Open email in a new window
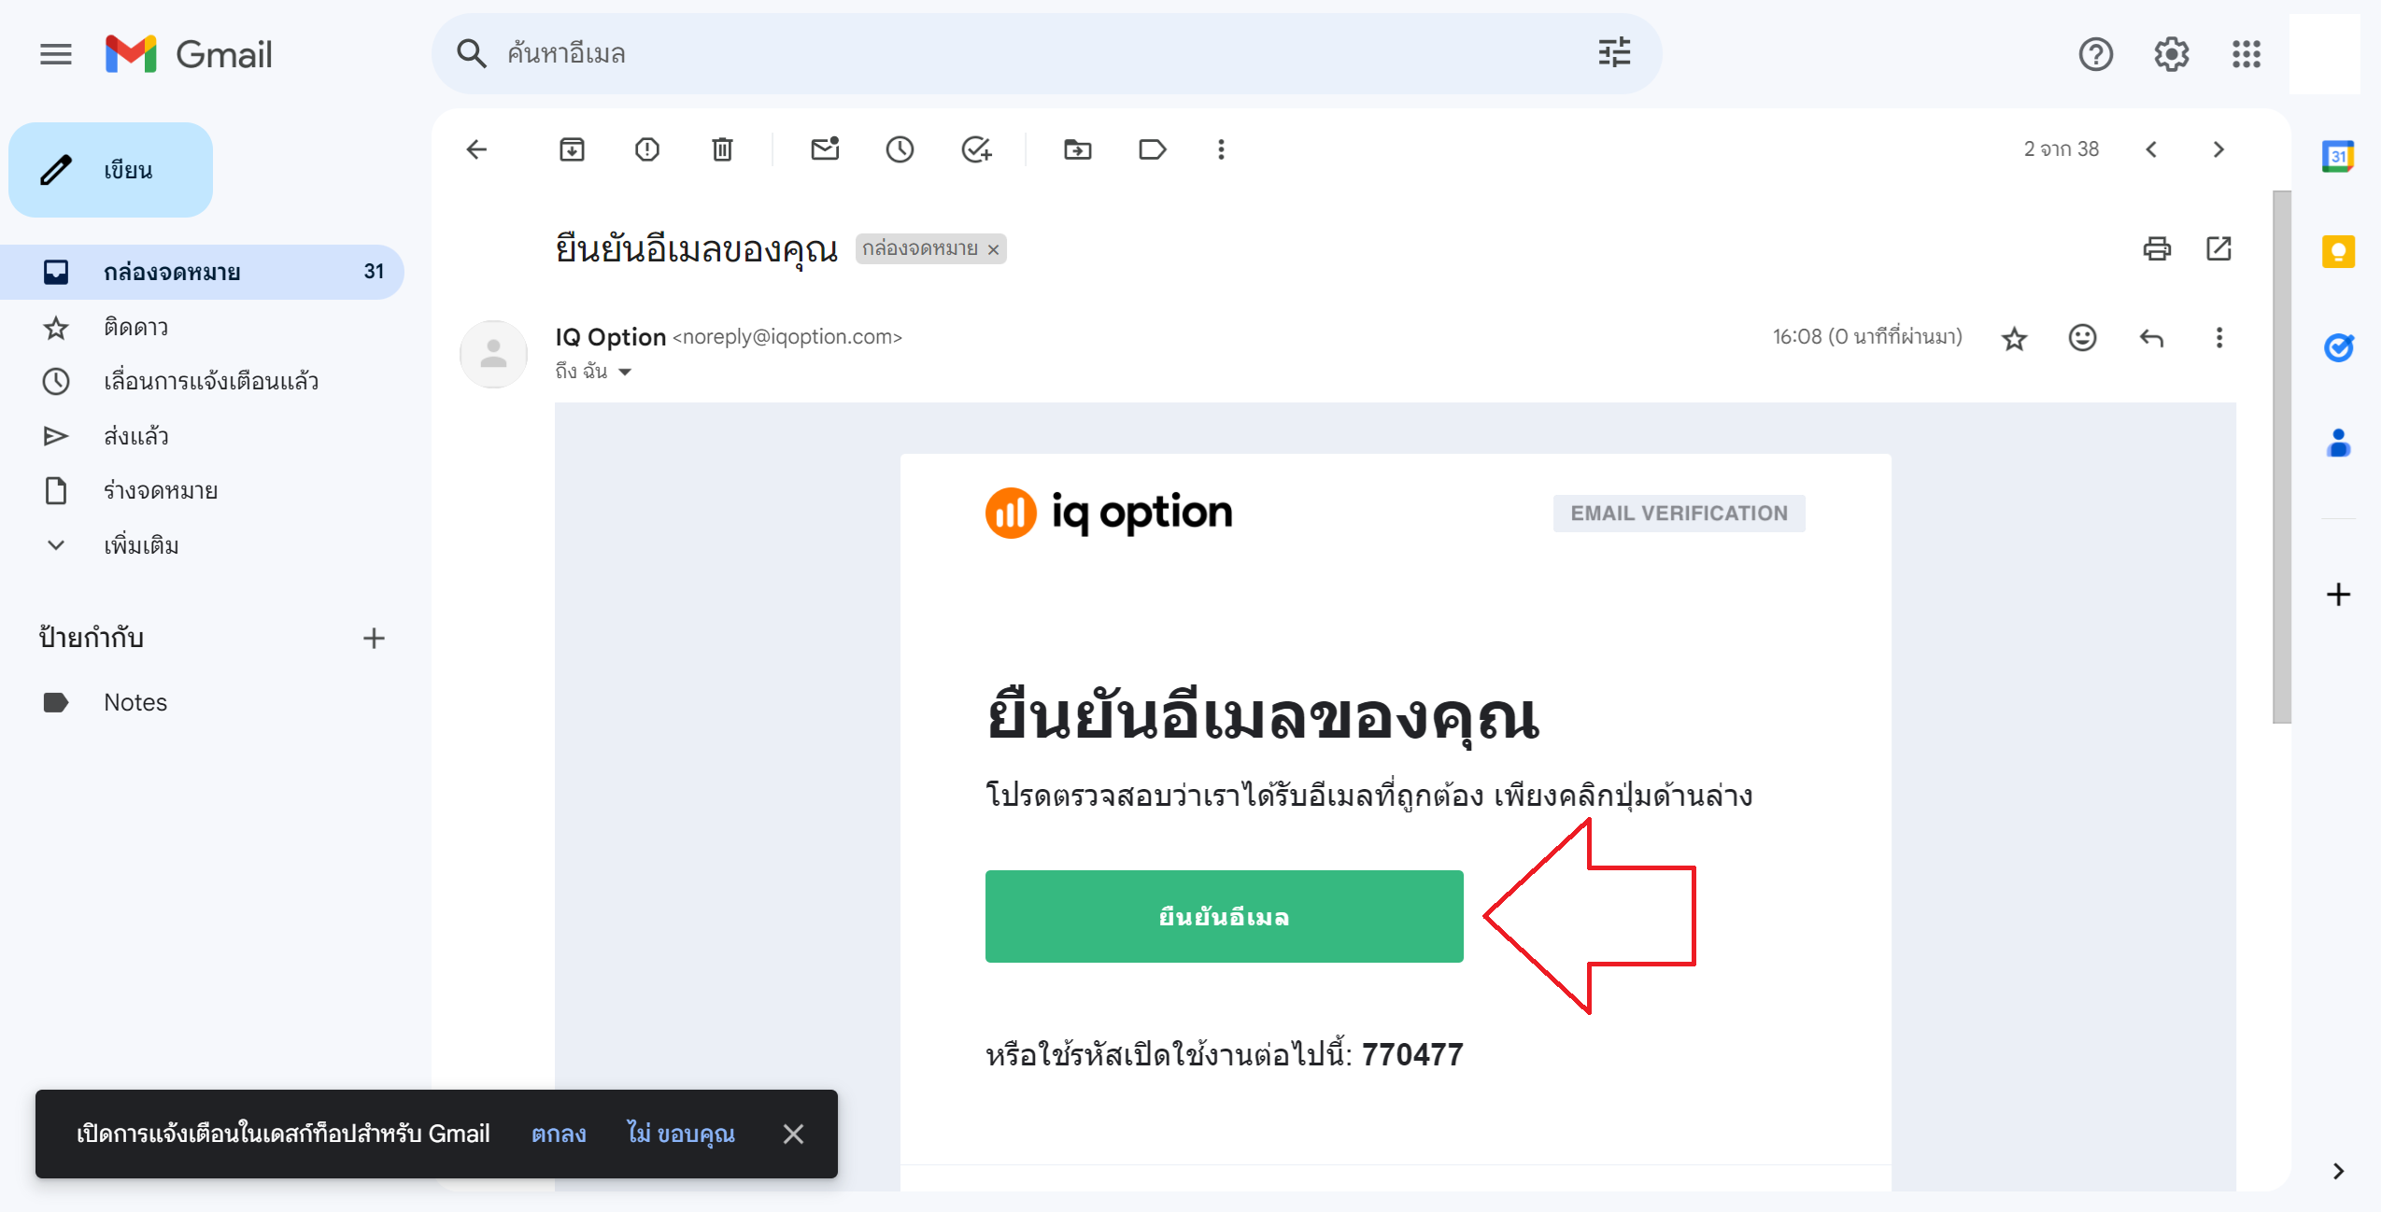2381x1212 pixels. pyautogui.click(x=2218, y=248)
